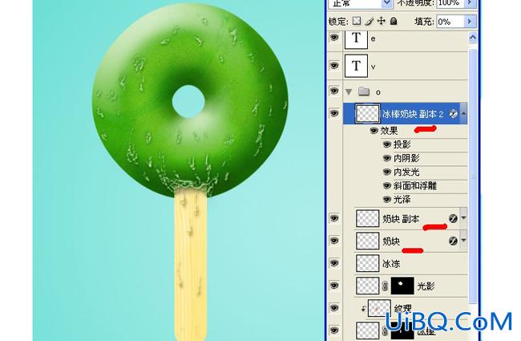Hide the text layer v

tap(334, 65)
